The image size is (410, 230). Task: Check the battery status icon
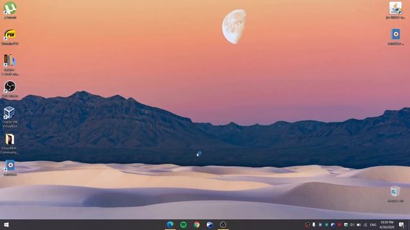tap(359, 225)
